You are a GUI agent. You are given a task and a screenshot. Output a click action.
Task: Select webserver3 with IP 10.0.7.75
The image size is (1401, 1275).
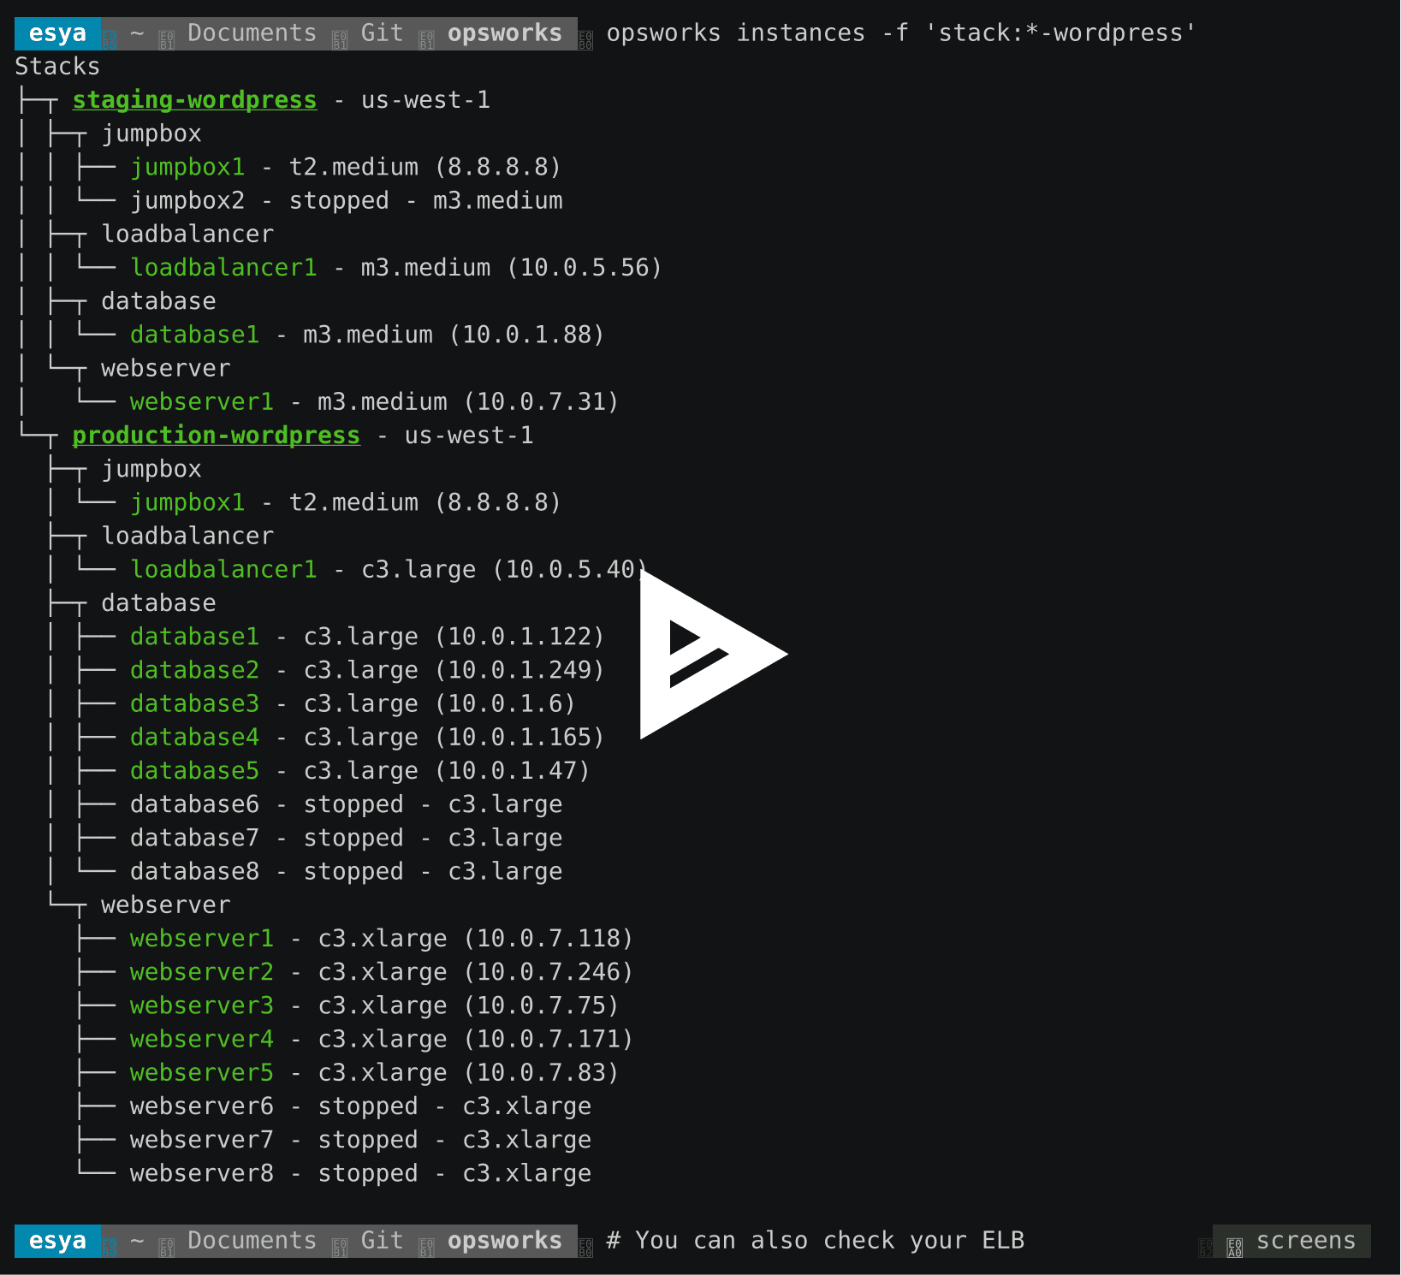pyautogui.click(x=374, y=1005)
